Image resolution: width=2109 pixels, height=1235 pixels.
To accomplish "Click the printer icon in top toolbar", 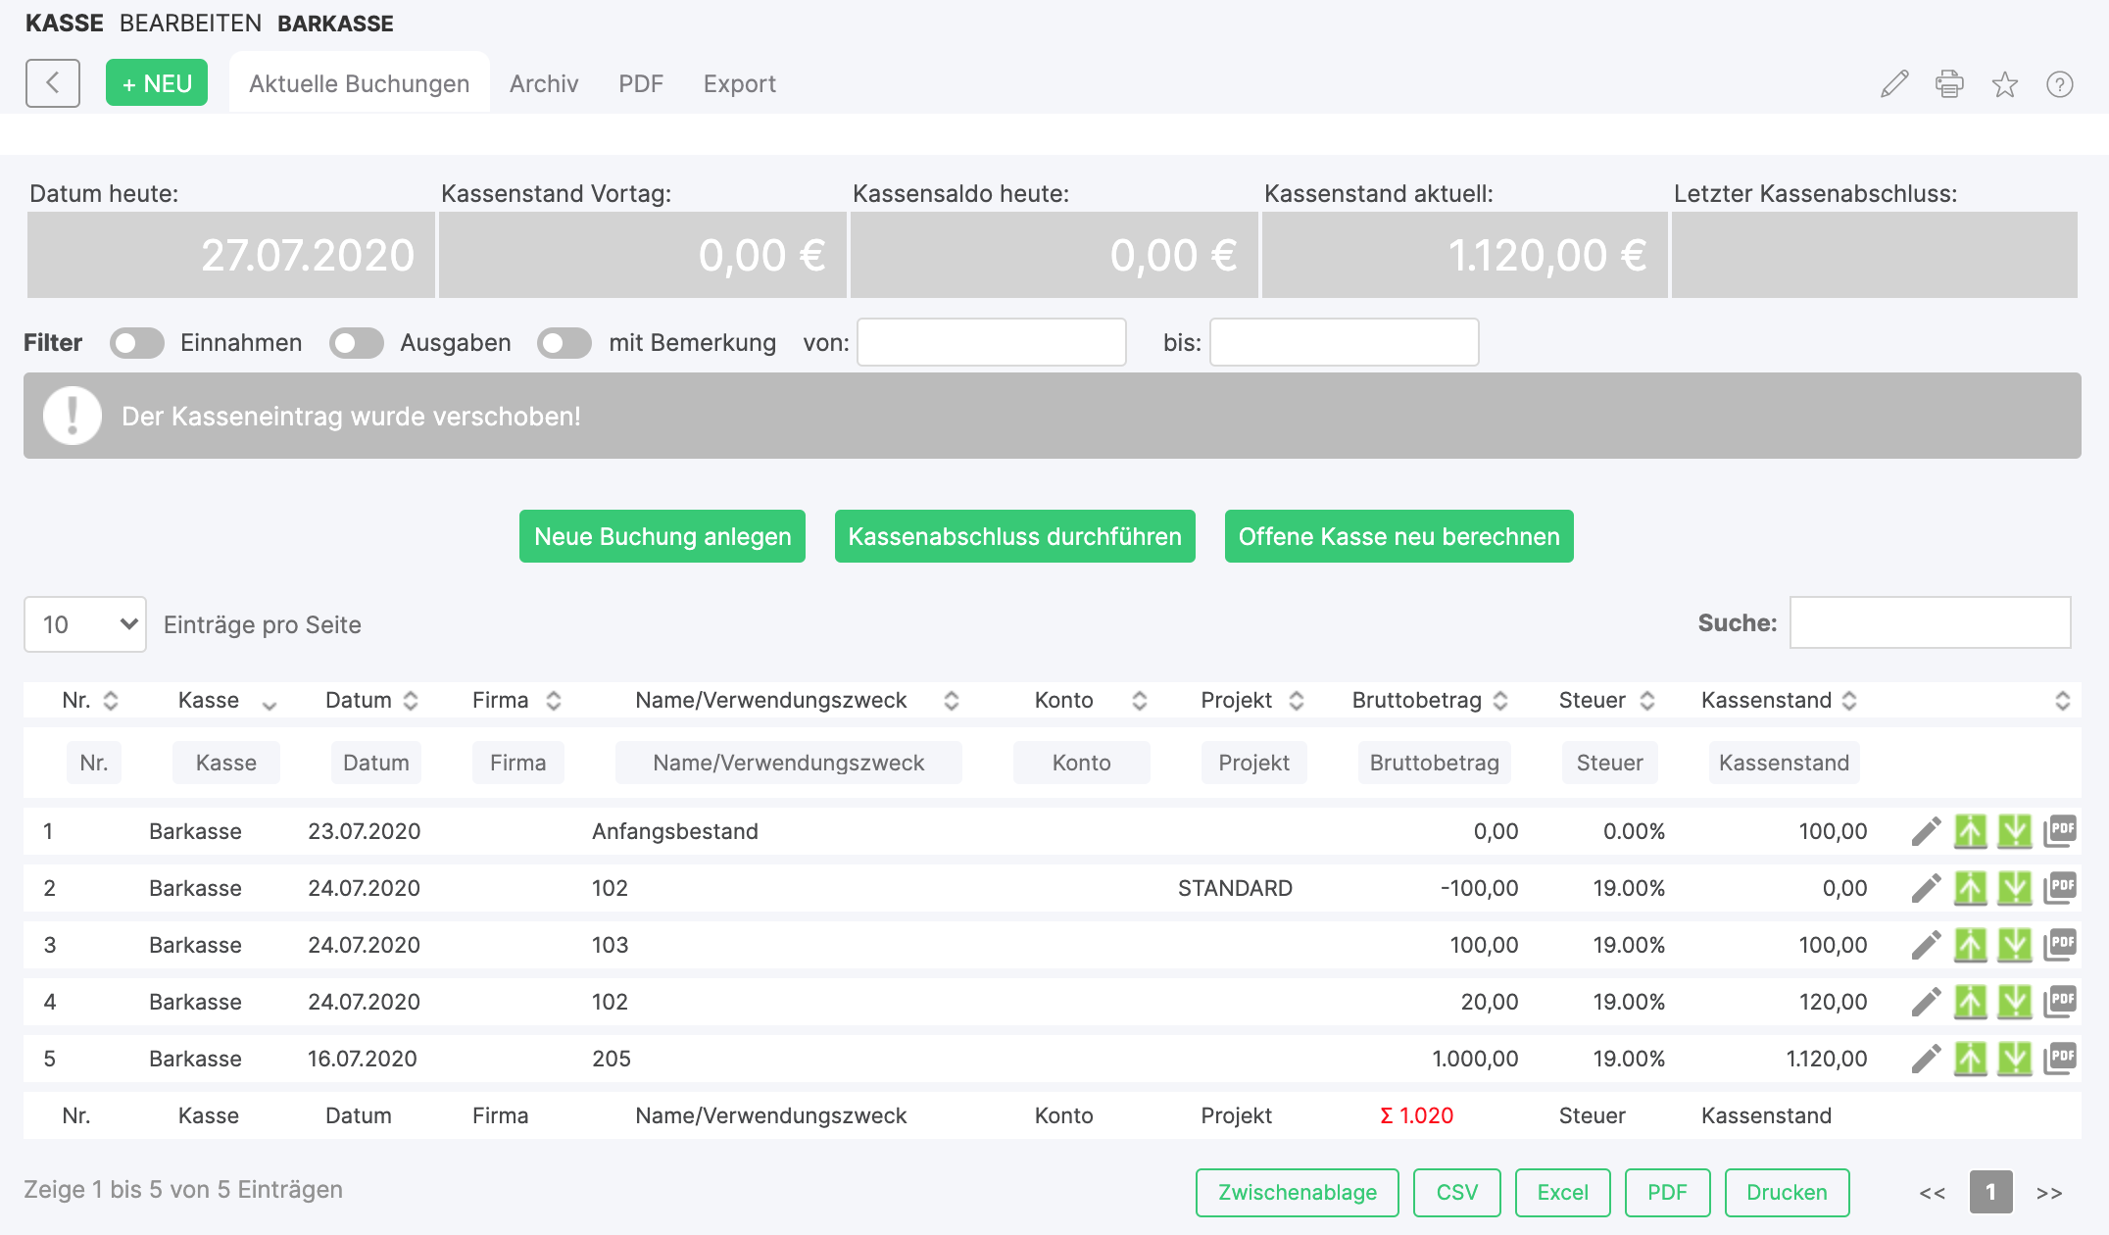I will [1949, 84].
